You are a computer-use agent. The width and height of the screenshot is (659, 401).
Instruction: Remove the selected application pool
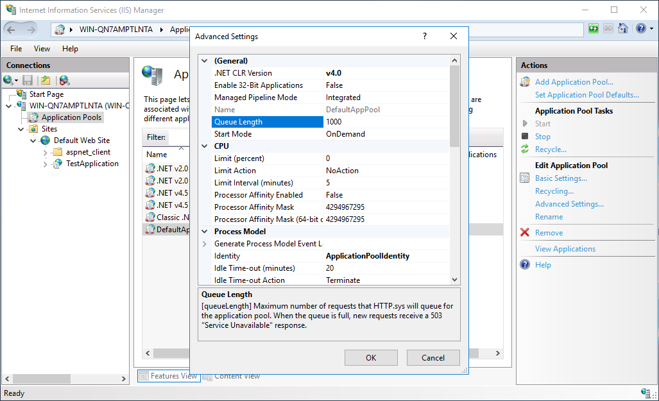click(549, 232)
